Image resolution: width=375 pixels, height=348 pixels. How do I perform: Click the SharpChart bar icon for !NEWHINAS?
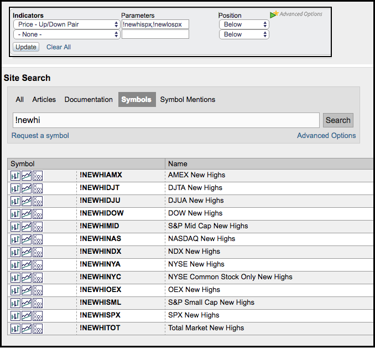tap(15, 239)
